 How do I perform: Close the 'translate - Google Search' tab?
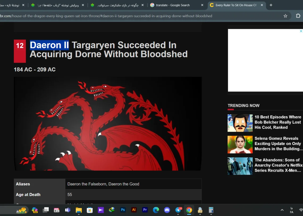click(202, 5)
